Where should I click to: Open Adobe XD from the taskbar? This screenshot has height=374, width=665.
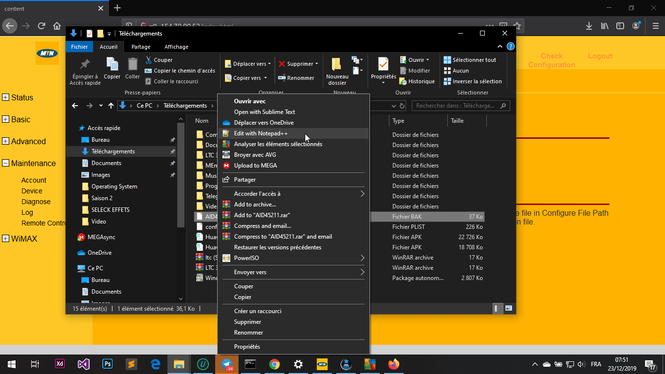click(60, 364)
